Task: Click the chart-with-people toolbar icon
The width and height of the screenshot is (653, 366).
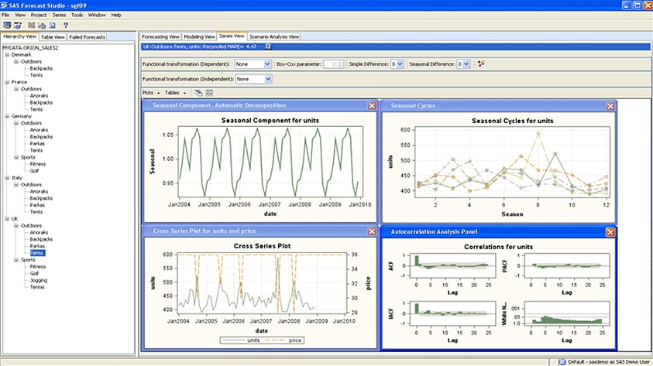Action: coord(42,26)
